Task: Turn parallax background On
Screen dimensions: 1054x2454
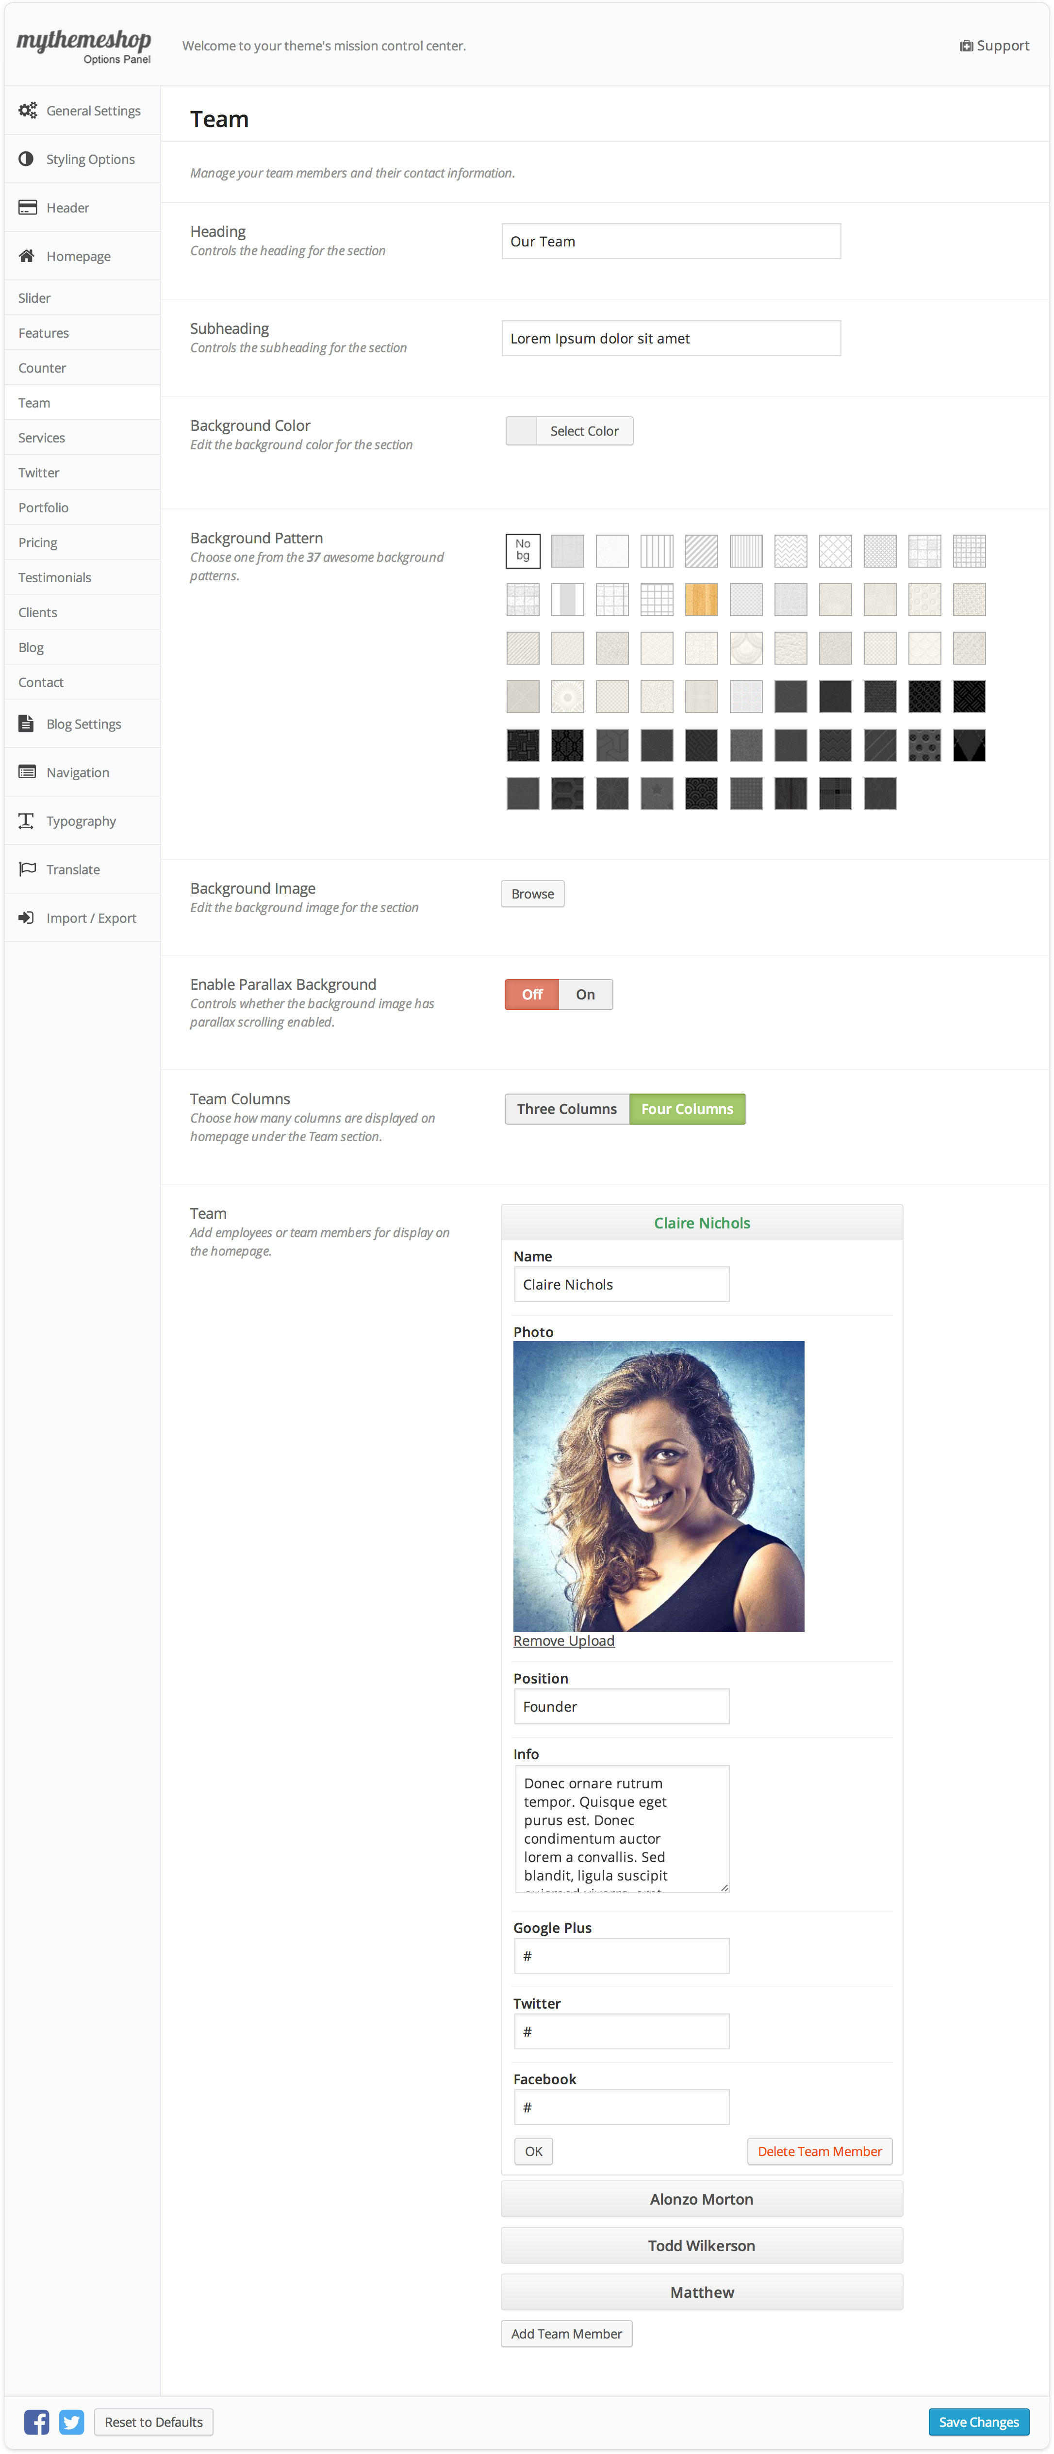Action: point(585,995)
